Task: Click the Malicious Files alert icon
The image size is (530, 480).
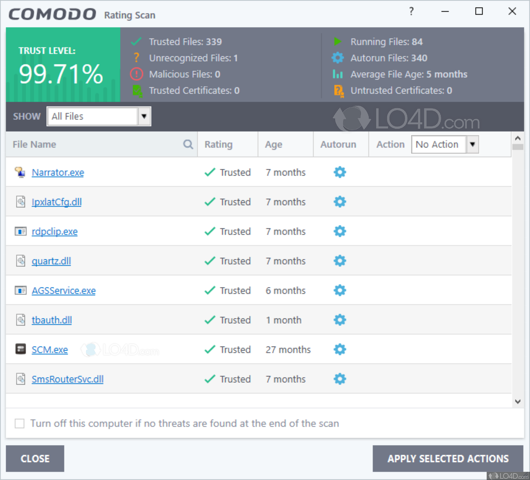Action: 136,74
